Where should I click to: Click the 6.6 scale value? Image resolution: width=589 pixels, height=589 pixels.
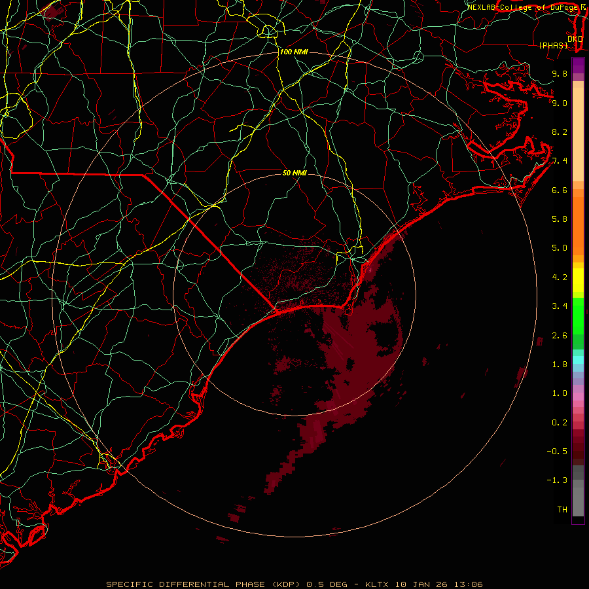point(560,190)
